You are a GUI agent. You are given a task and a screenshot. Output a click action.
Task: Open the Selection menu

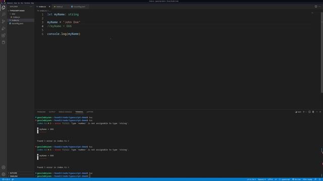pyautogui.click(x=10, y=3)
